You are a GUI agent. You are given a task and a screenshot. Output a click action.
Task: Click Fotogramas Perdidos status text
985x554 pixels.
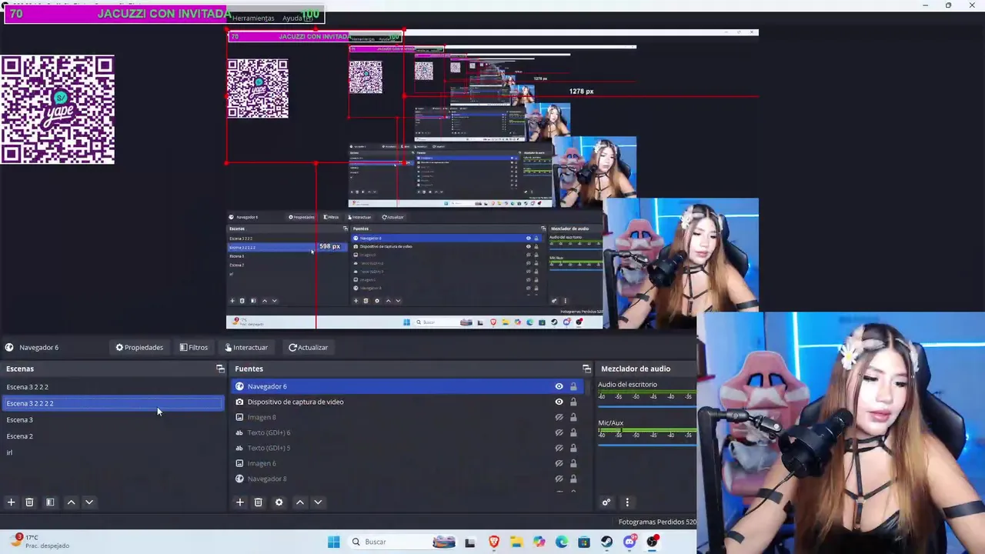657,522
